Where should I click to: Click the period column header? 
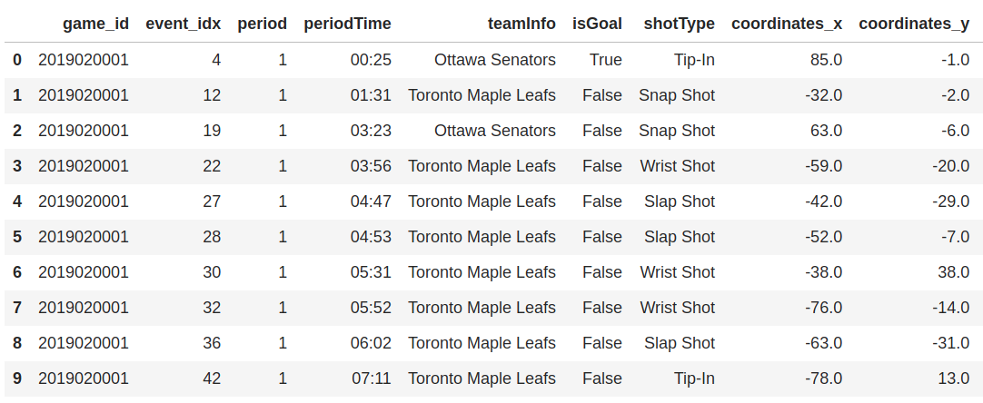click(262, 24)
